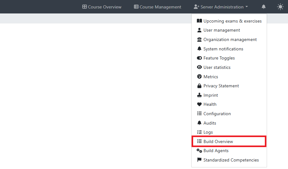Click the person icon beside User management

tap(199, 30)
